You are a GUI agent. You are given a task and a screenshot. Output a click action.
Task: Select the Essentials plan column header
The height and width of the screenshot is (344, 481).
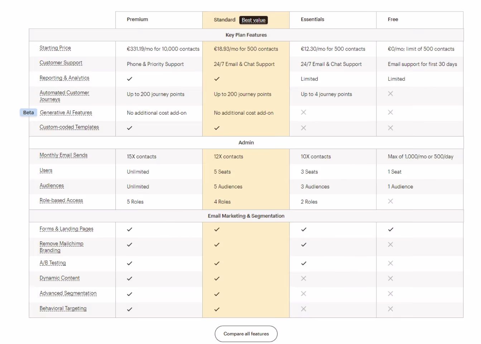point(333,20)
